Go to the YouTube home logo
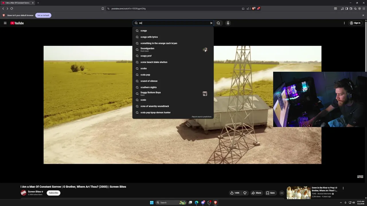 click(x=17, y=23)
